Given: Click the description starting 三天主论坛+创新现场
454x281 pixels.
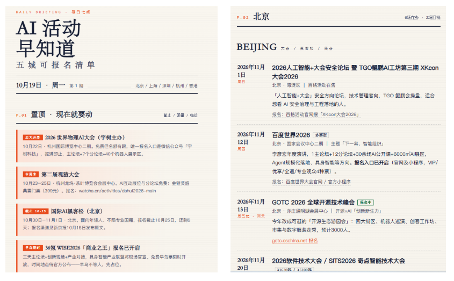Looking at the screenshot, I should [x=104, y=261].
